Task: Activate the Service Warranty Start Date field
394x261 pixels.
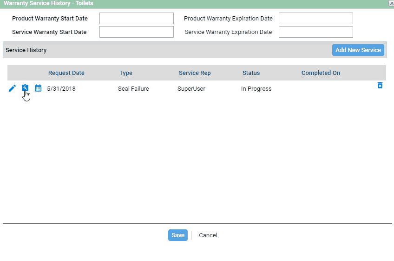Action: [x=137, y=32]
